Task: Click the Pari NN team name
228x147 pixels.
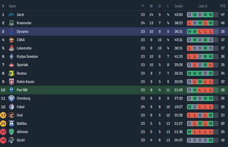Action: [22, 90]
